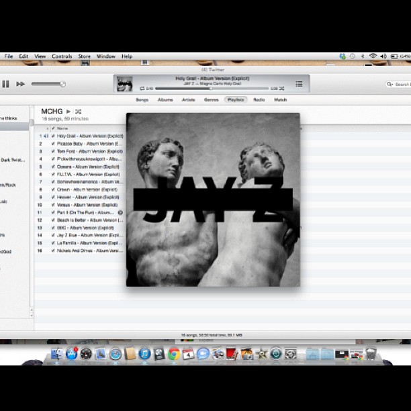The height and width of the screenshot is (411, 411).
Task: Open Photo Booth red curtain icon in dock
Action: point(232,354)
